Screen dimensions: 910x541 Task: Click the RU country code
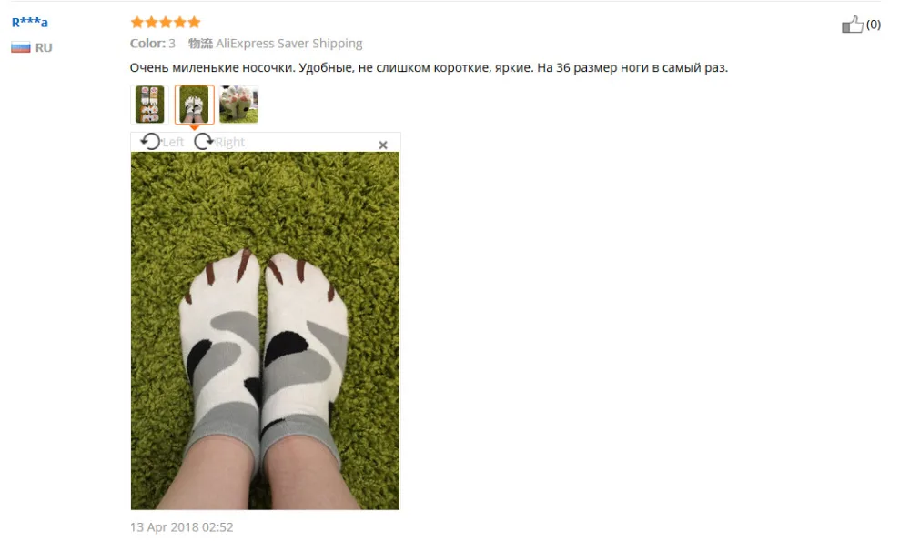coord(44,47)
